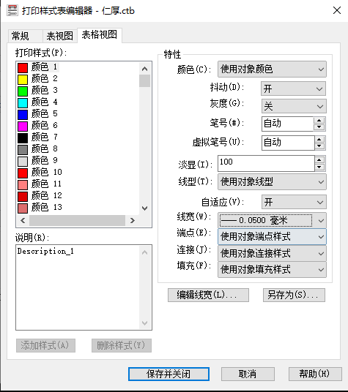Select the dark gray swatch of 颜色 8
Screen dimensions: 348x392
pos(23,150)
